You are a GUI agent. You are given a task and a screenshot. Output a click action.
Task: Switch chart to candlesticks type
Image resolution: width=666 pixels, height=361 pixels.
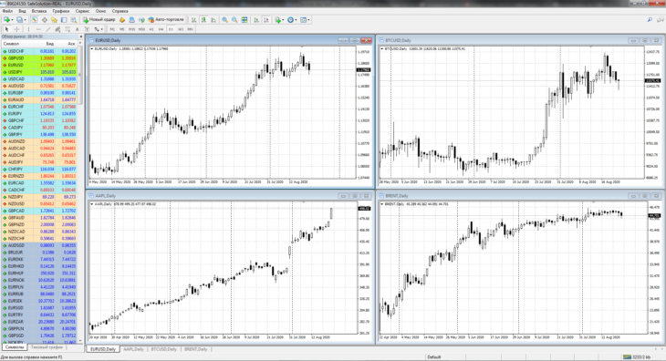click(203, 20)
